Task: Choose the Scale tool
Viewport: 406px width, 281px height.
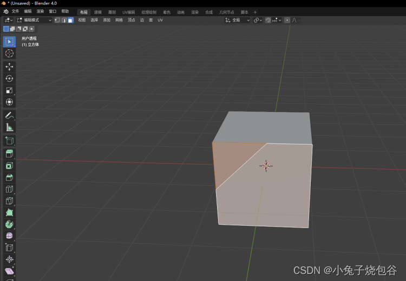Action: pos(9,90)
